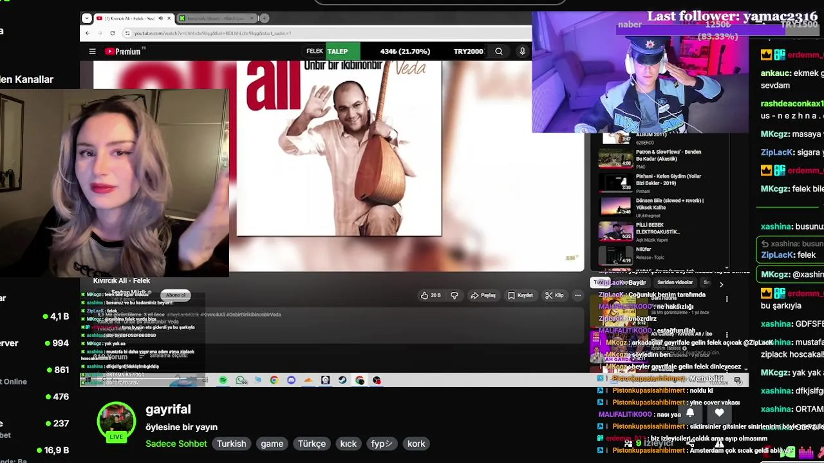Click the Kıvırcık Ali - Felek video title
Image resolution: width=824 pixels, height=463 pixels.
click(122, 280)
